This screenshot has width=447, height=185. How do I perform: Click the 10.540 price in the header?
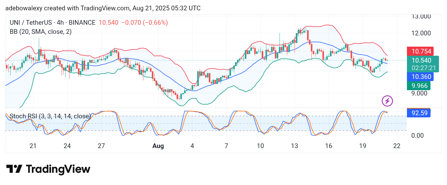click(108, 23)
